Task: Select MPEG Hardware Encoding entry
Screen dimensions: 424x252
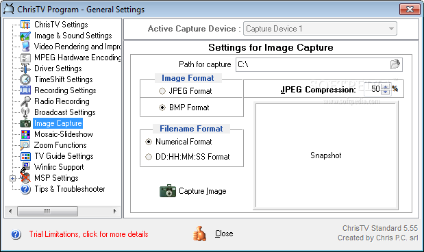Action: (x=77, y=58)
